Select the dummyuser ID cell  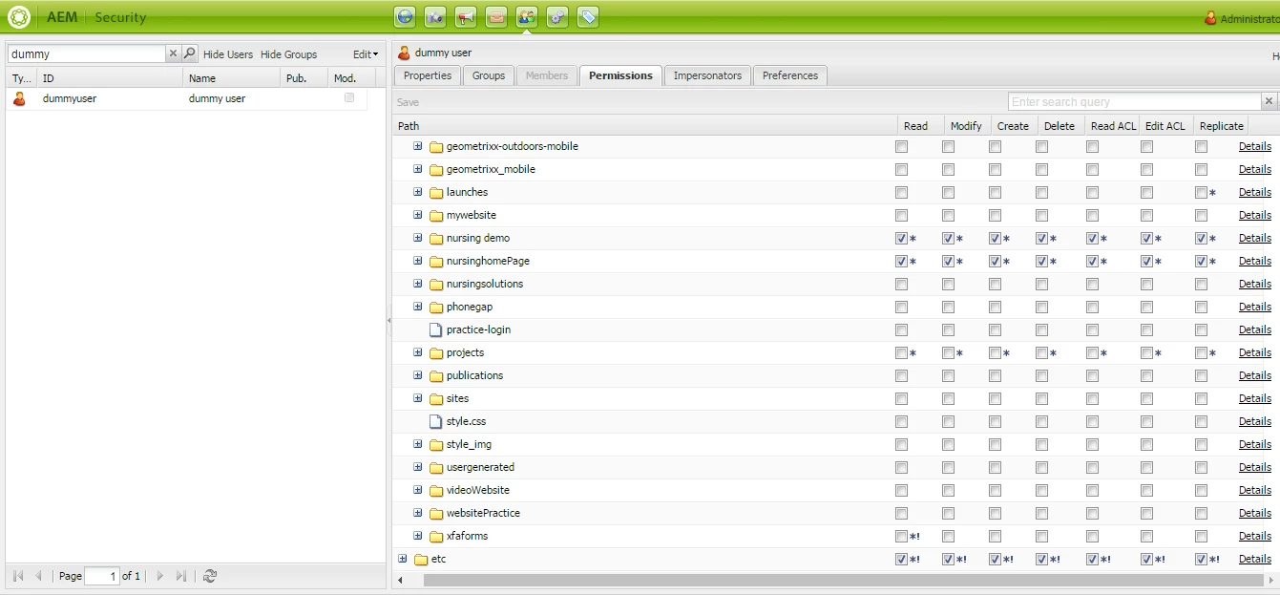(x=111, y=98)
